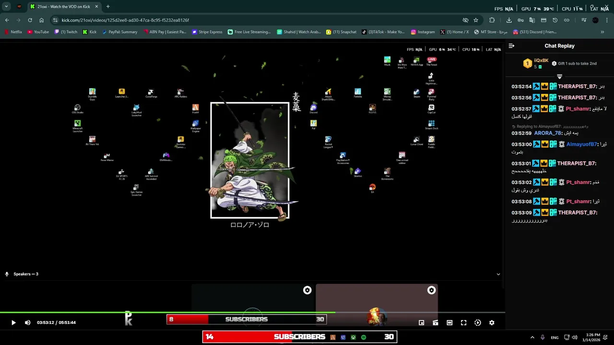The width and height of the screenshot is (614, 345).
Task: Open the browser profile avatar
Action: 595,20
